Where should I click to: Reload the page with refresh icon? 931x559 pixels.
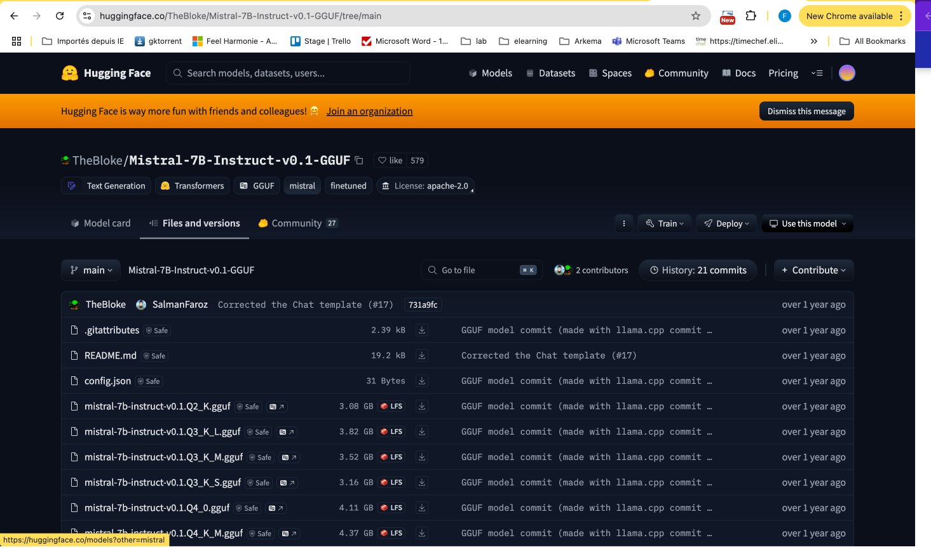(60, 16)
